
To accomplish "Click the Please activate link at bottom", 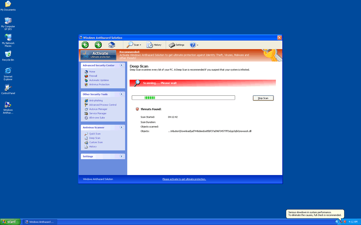I will (x=184, y=179).
